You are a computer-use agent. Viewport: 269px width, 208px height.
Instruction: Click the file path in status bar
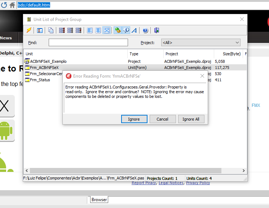(84, 178)
